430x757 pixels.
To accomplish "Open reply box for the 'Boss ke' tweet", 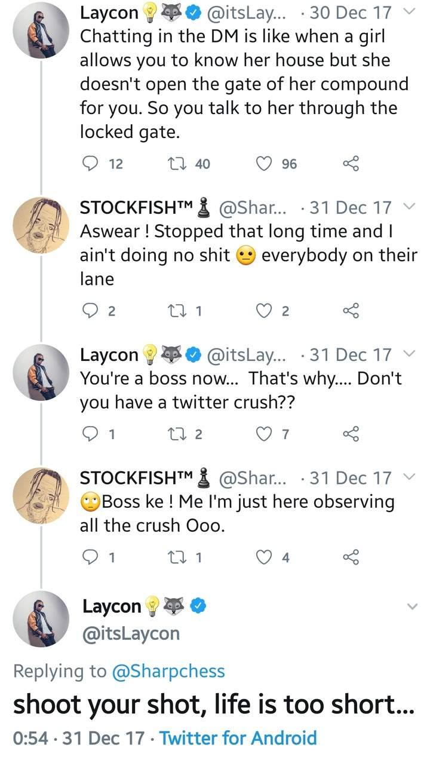I will click(x=90, y=557).
